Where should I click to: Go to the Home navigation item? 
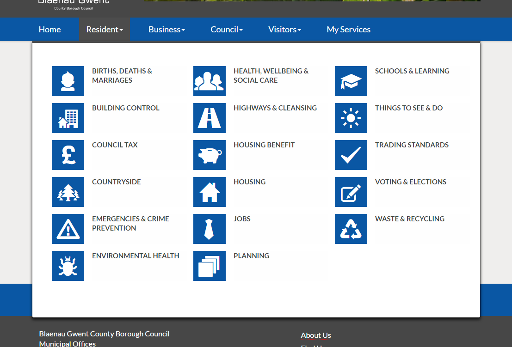(x=49, y=30)
